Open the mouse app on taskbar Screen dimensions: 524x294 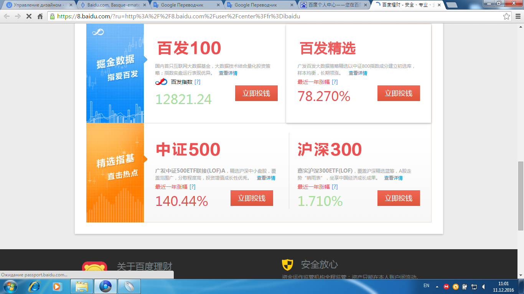129,286
